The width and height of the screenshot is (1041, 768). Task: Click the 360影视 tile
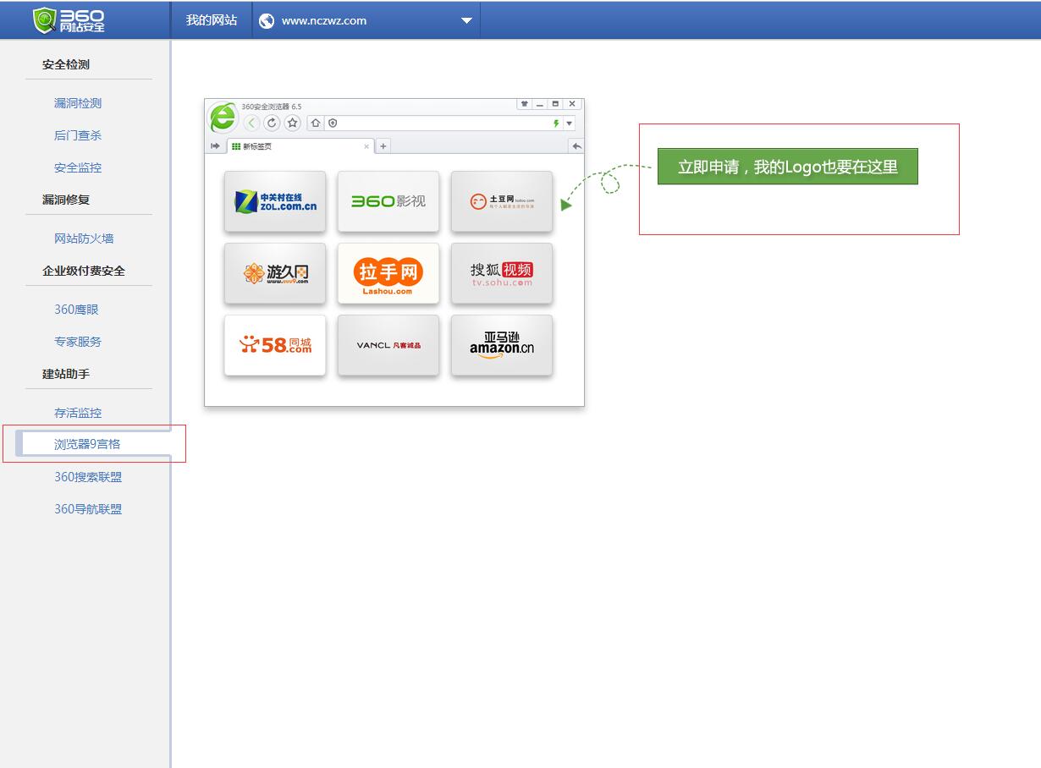(388, 201)
